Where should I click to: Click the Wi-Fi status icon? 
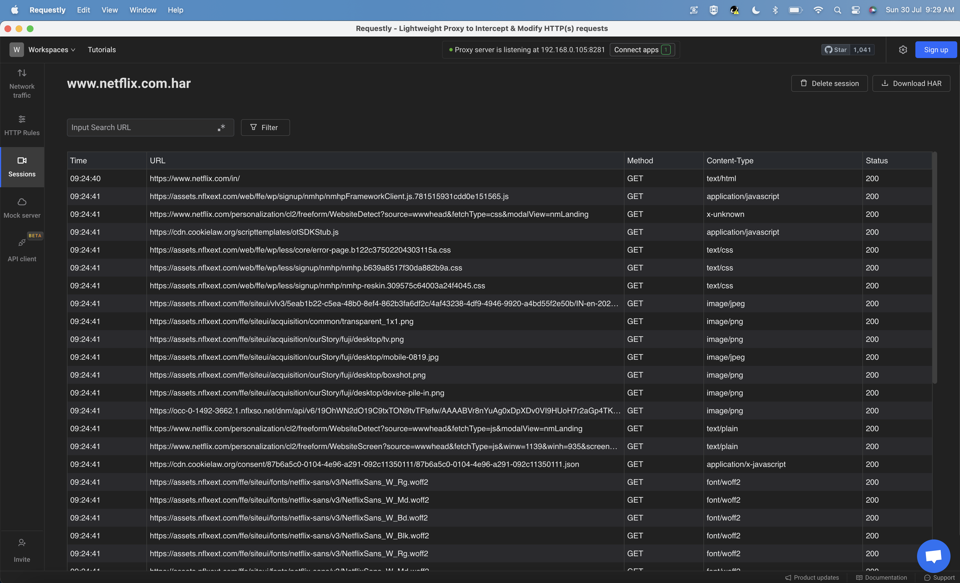point(818,10)
